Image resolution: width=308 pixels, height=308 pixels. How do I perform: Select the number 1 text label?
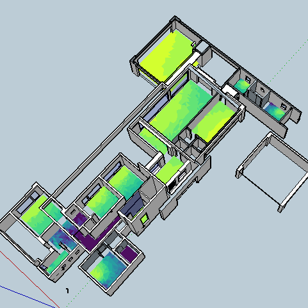click(x=67, y=291)
